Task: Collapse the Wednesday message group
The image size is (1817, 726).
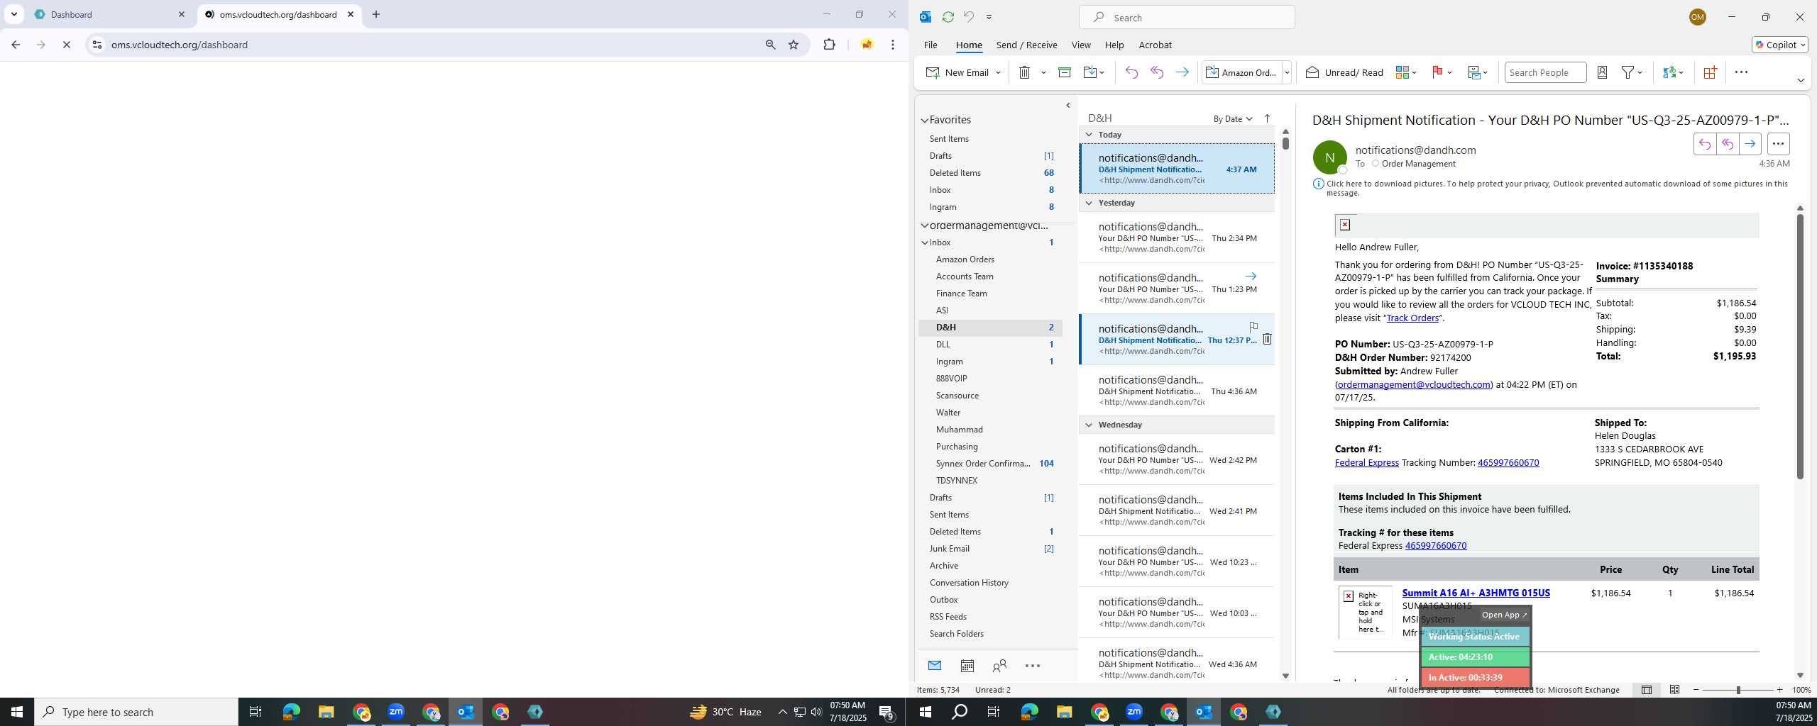Action: coord(1089,425)
